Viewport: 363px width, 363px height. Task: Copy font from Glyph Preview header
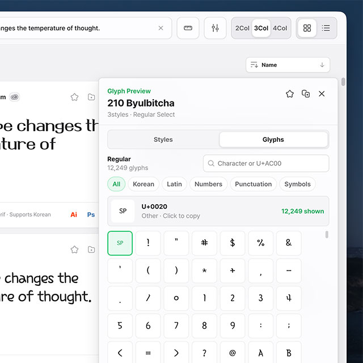[x=306, y=94]
